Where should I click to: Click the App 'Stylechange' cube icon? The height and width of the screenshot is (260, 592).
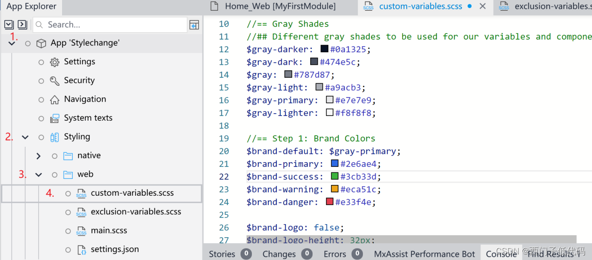(x=42, y=43)
